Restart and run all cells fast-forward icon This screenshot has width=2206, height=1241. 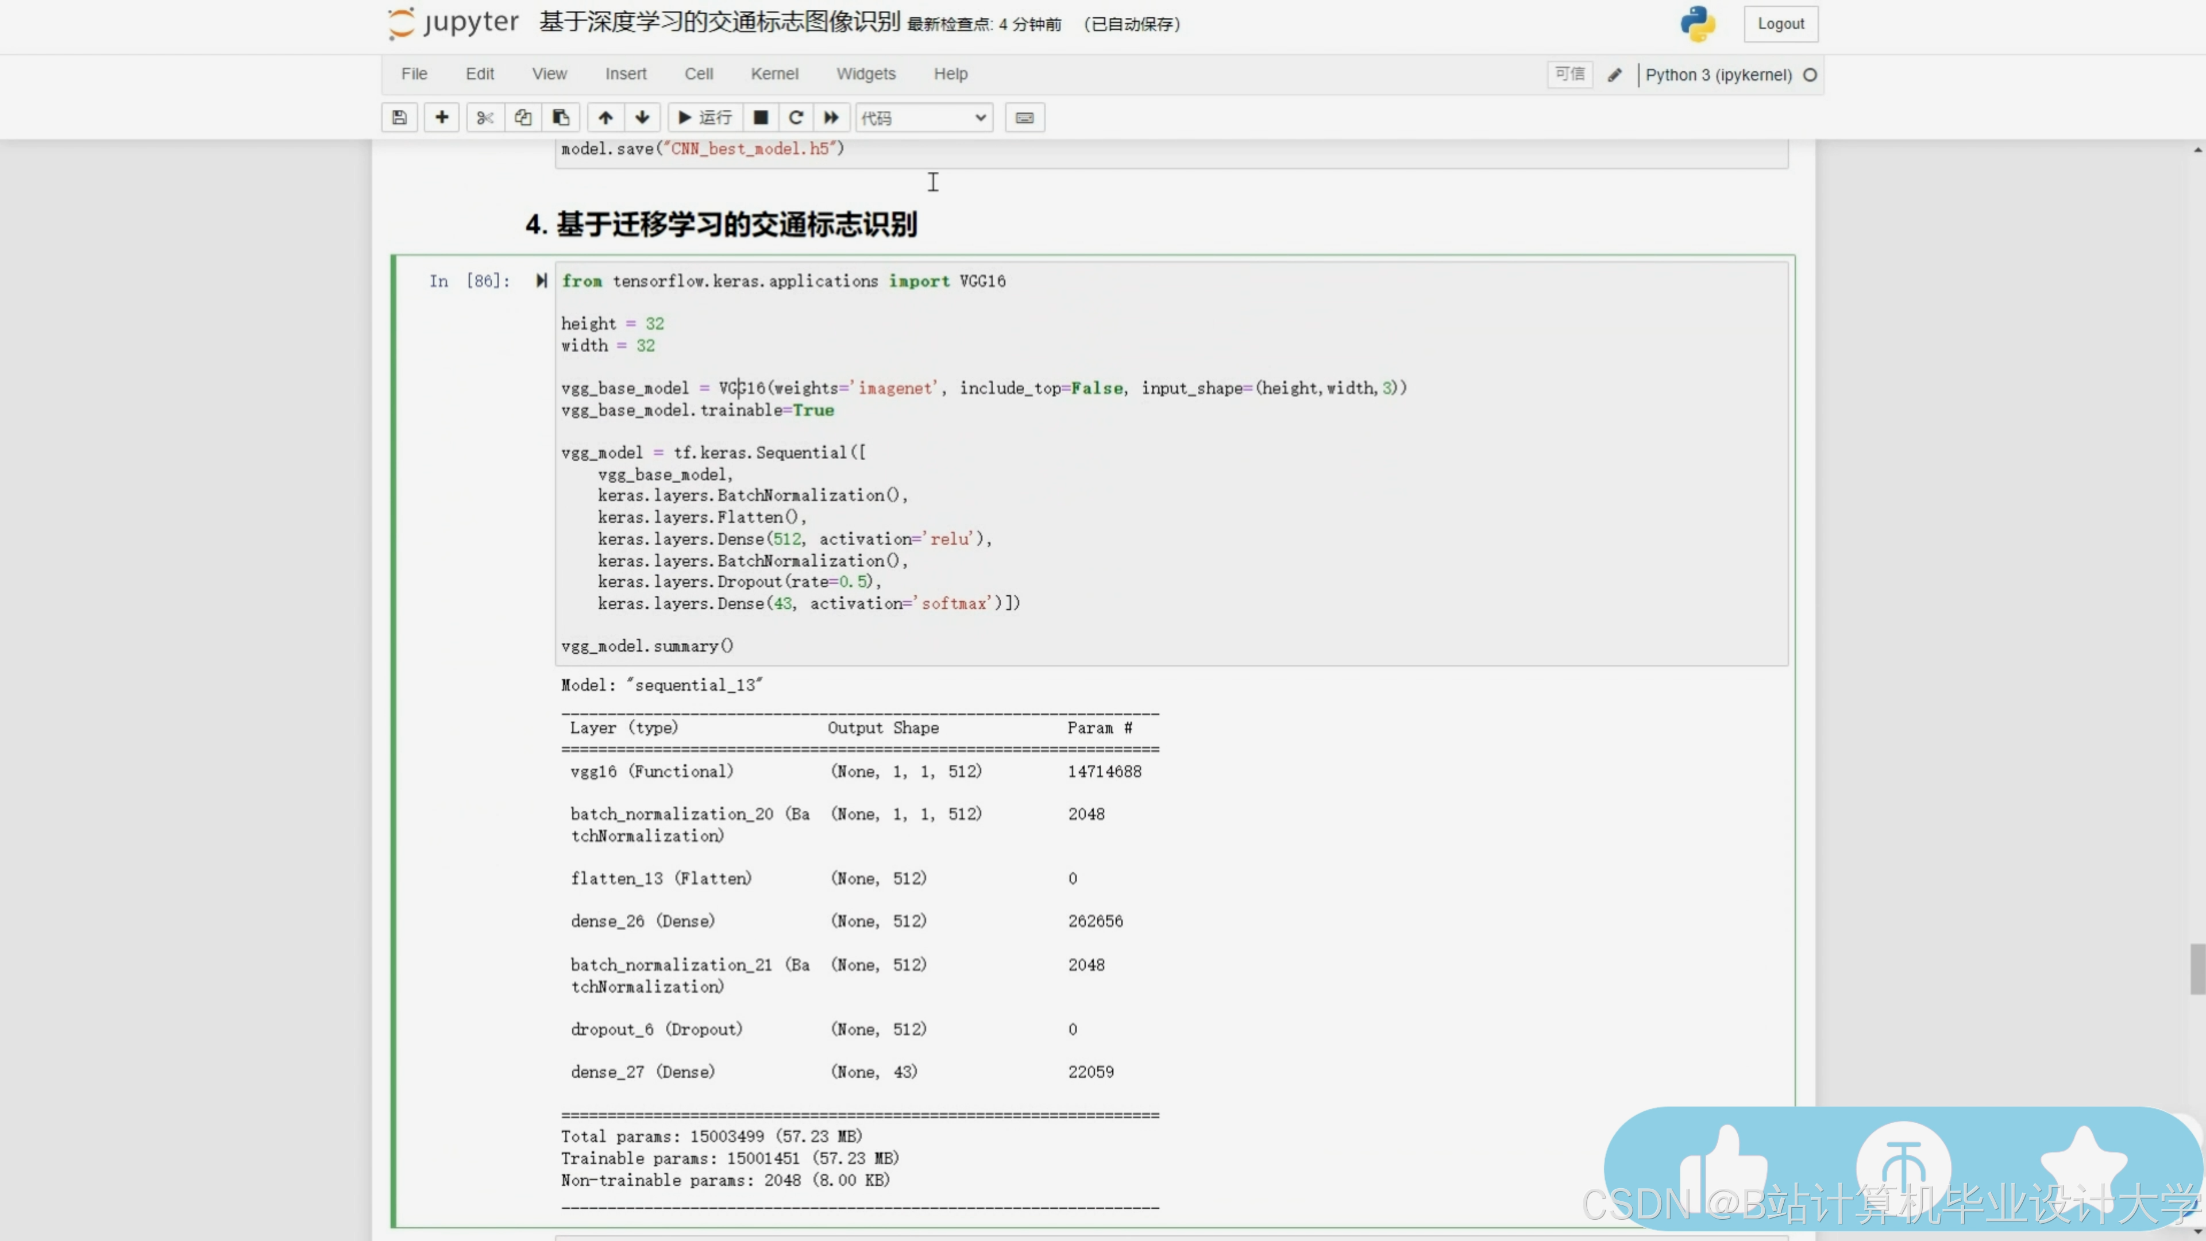tap(831, 117)
